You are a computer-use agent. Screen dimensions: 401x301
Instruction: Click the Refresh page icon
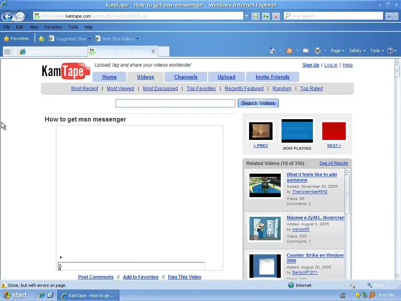pos(266,16)
